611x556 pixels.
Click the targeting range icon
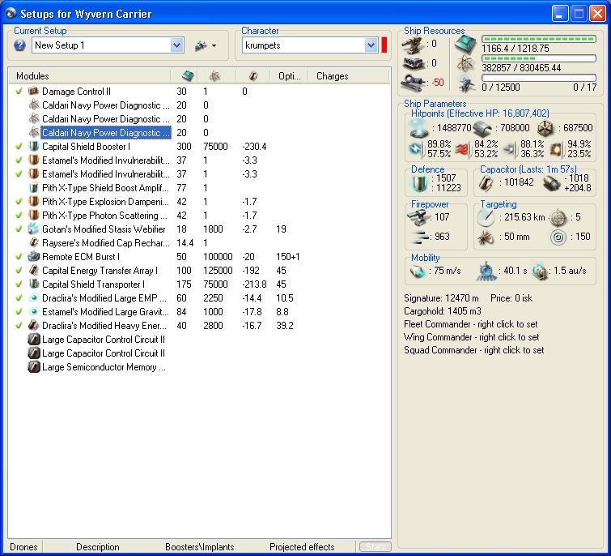(486, 218)
